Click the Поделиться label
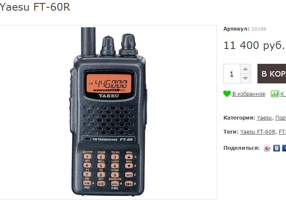 click(242, 148)
